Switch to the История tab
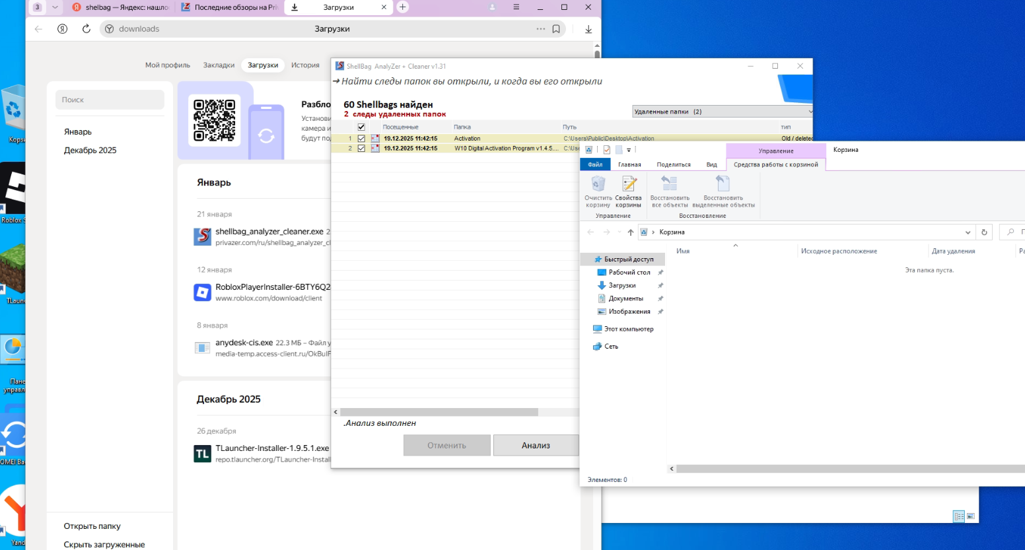Screen dimensions: 1025x550 tap(305, 65)
